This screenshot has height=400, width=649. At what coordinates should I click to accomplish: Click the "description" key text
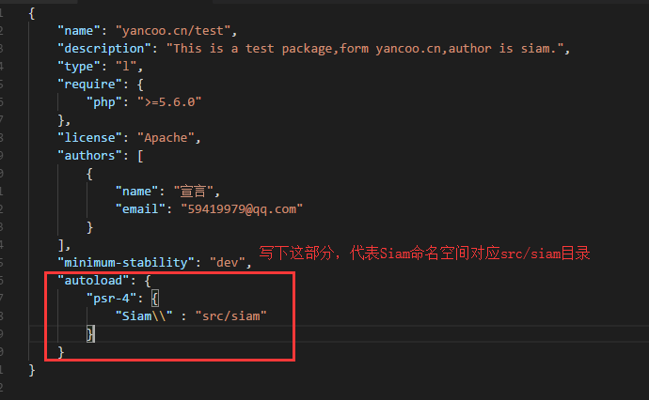pyautogui.click(x=103, y=49)
